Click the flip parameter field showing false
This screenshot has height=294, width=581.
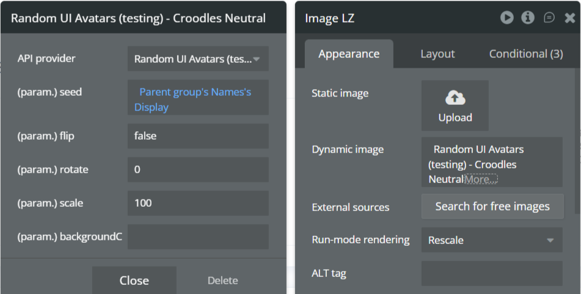[198, 136]
